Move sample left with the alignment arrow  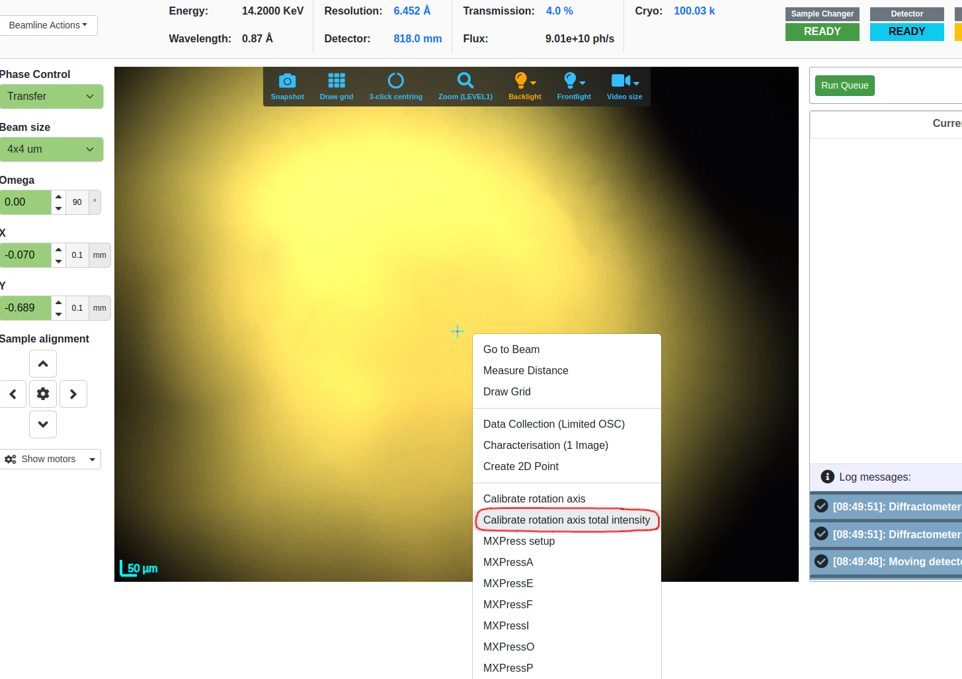[13, 394]
